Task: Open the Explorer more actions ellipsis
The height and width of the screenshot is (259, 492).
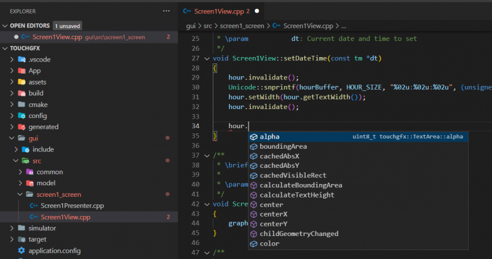Action: [167, 11]
